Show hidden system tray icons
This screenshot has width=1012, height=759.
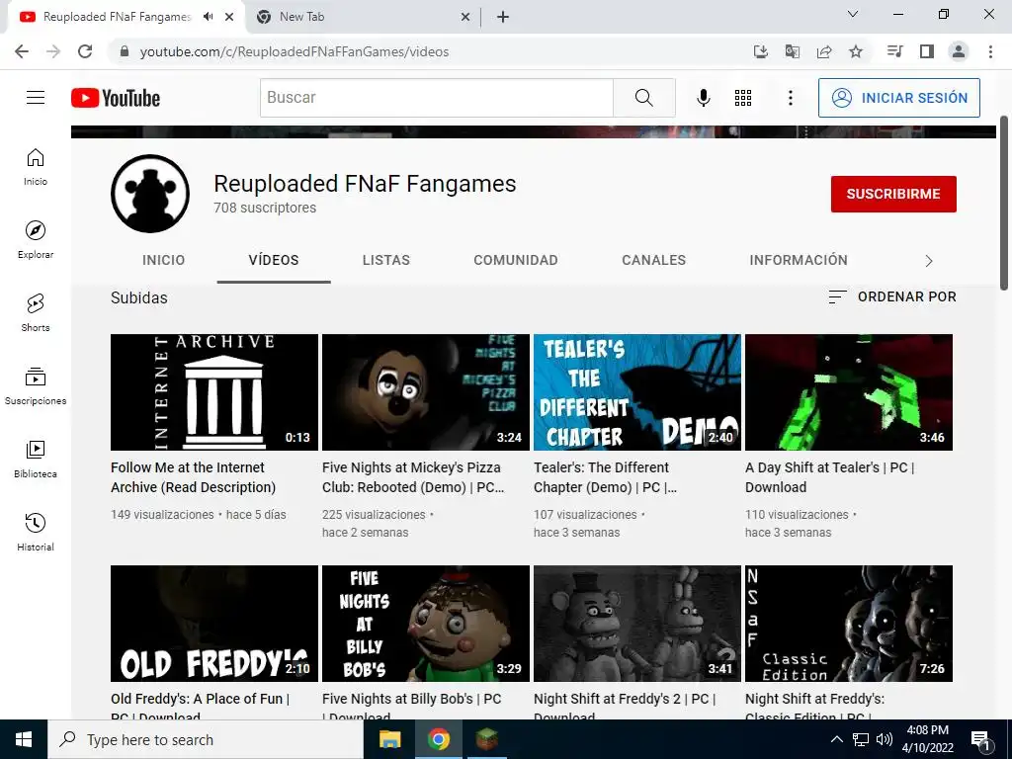click(836, 739)
